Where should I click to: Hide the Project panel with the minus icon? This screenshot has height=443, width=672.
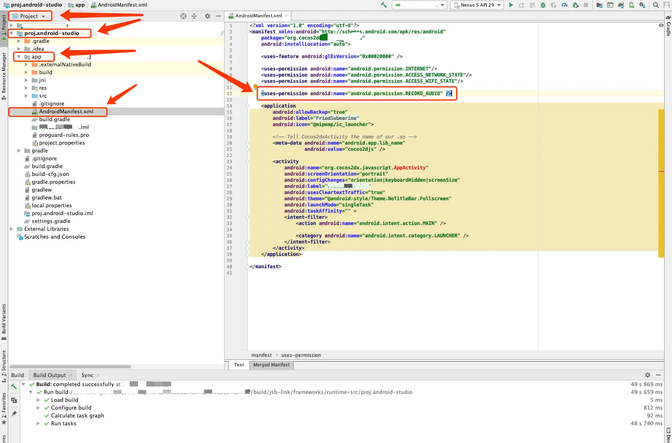click(x=218, y=16)
